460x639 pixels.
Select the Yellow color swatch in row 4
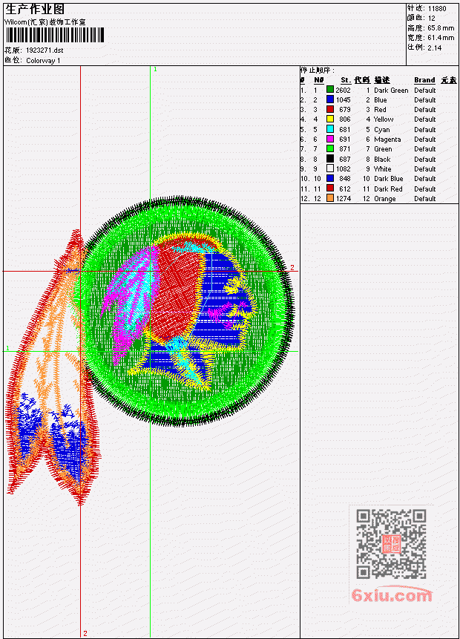(330, 119)
